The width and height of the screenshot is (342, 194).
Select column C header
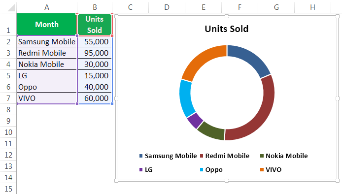130,7
